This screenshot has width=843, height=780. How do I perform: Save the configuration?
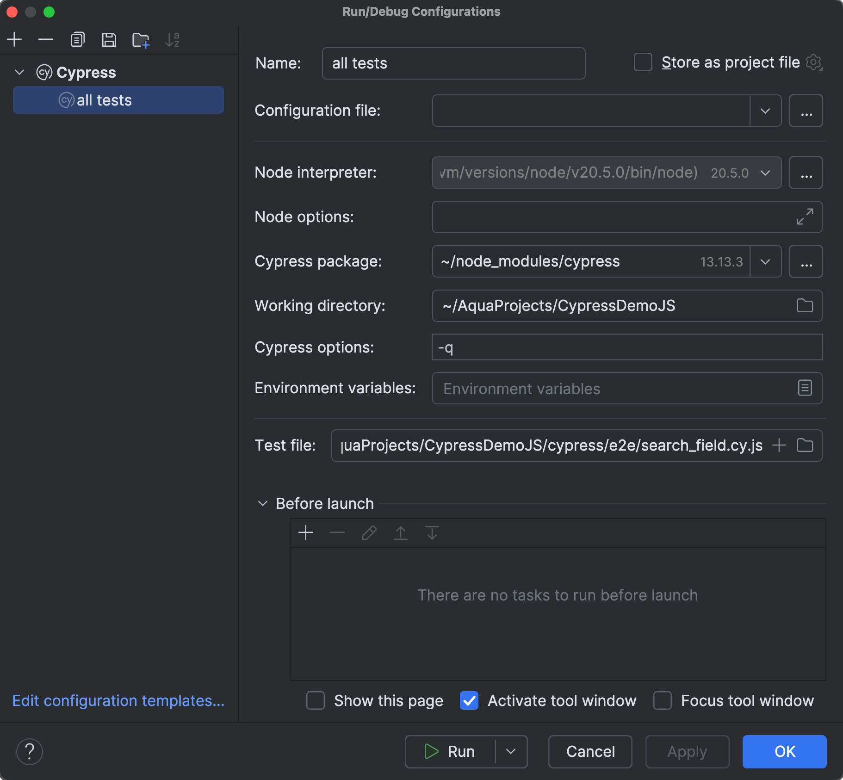tap(109, 39)
